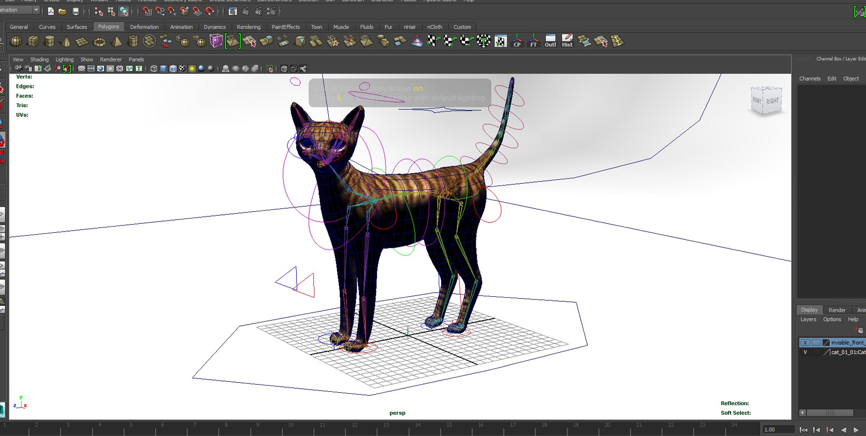Image resolution: width=866 pixels, height=436 pixels.
Task: Click the FT freeze transformations shelf icon
Action: tap(534, 41)
